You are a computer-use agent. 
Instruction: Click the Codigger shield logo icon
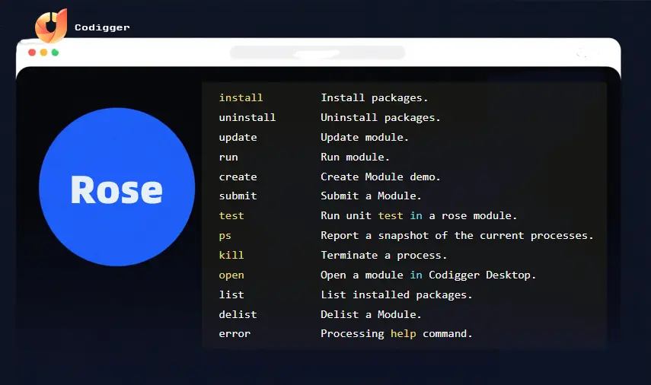(51, 26)
